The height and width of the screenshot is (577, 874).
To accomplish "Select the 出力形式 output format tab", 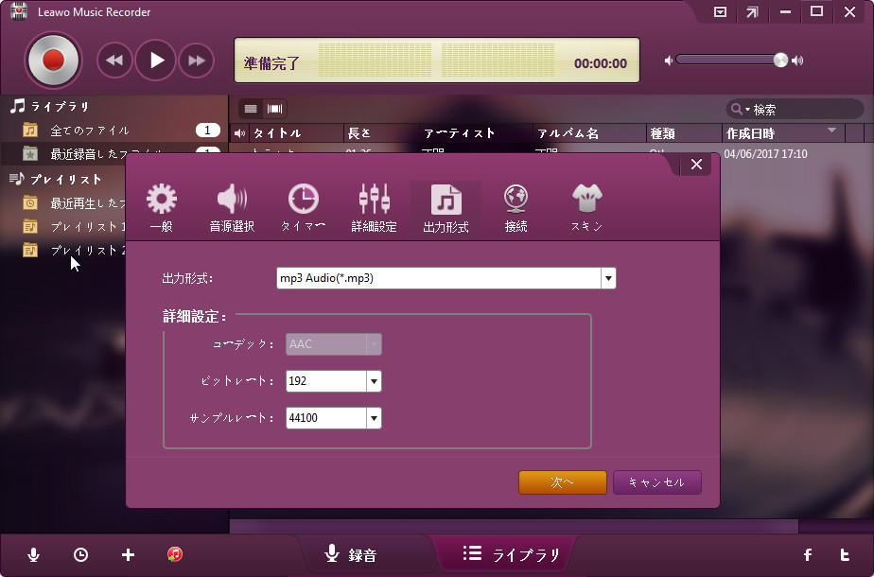I will click(x=446, y=207).
